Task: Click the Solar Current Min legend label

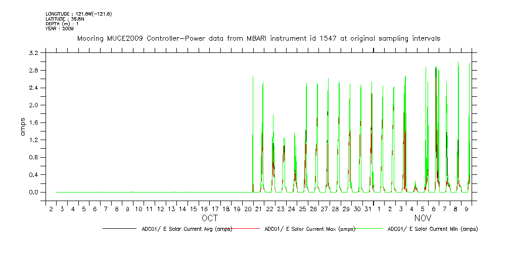Action: [432, 229]
